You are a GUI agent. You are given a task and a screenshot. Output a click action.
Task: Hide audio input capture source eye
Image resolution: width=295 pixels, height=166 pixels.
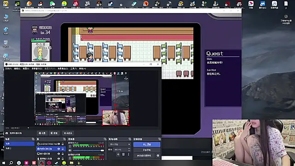[59, 159]
